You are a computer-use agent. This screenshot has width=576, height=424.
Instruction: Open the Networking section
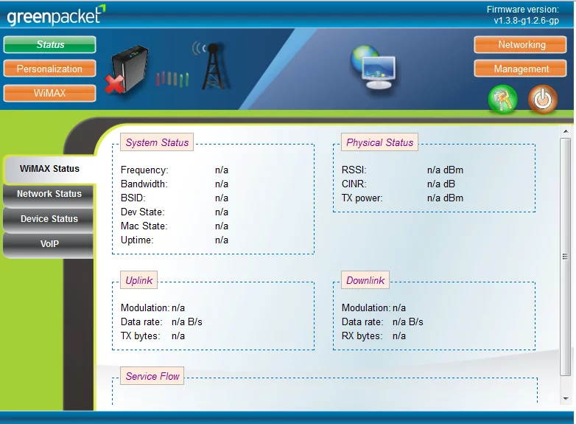click(520, 44)
